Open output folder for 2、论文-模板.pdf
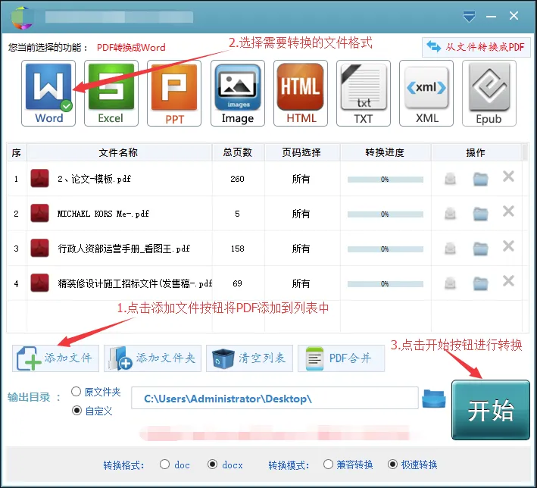This screenshot has width=537, height=488. [x=480, y=179]
